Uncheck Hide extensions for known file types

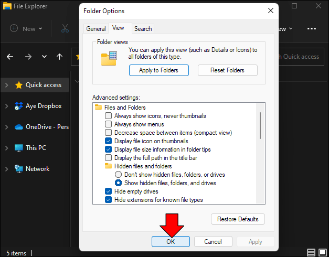(x=109, y=200)
